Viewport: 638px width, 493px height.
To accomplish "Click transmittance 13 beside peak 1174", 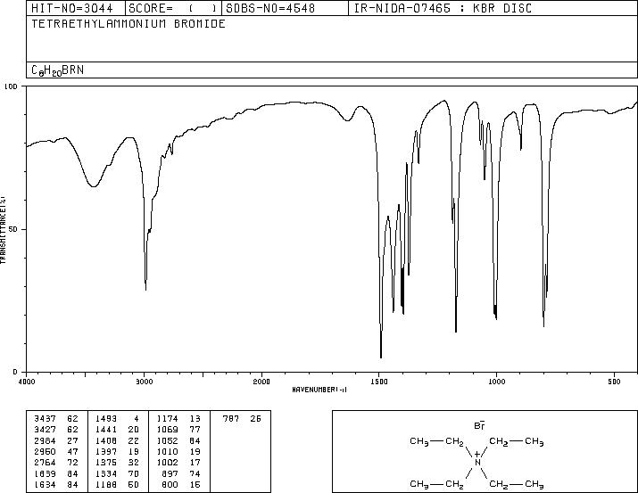I will click(x=195, y=419).
